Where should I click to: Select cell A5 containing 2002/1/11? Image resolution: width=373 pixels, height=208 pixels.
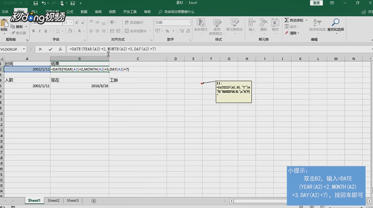27,86
